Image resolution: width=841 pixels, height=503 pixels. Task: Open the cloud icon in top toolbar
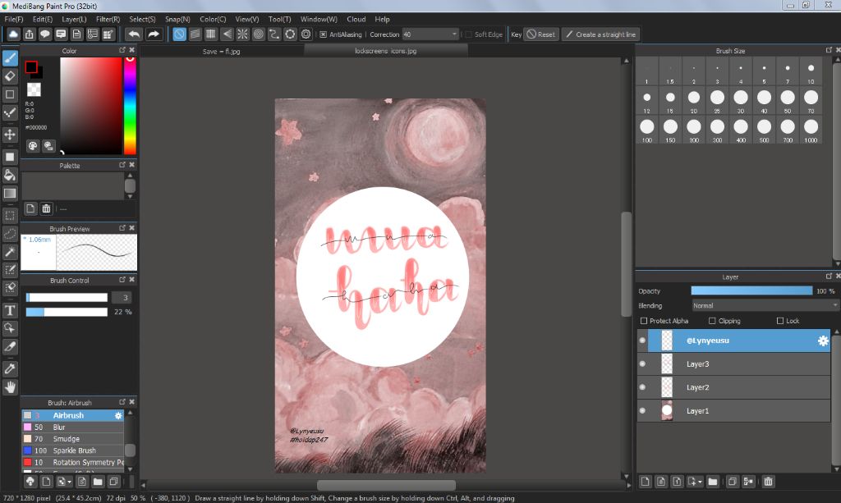pyautogui.click(x=13, y=34)
